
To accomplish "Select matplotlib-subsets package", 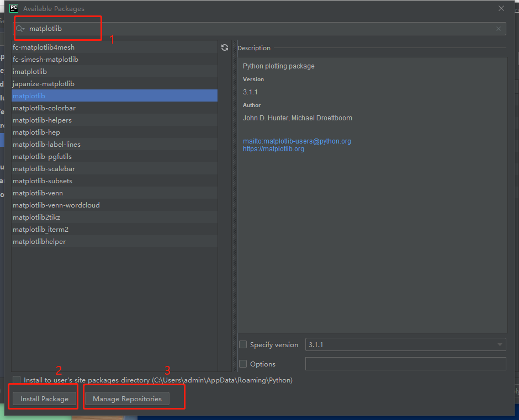I will click(x=114, y=180).
